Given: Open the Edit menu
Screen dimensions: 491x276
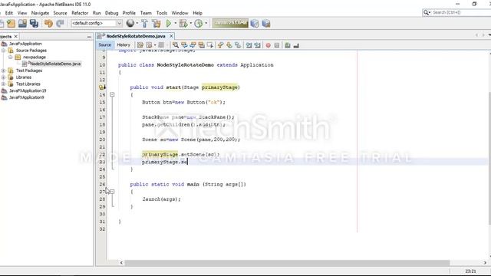Looking at the screenshot, I should [x=8, y=13].
